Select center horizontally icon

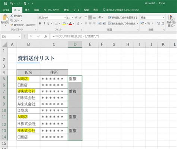tap(90, 23)
